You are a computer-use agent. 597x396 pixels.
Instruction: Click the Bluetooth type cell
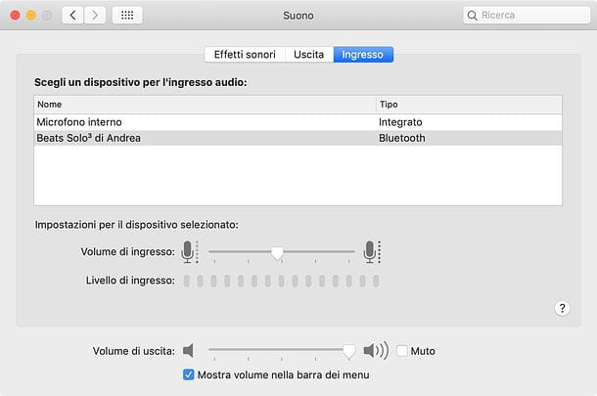401,138
